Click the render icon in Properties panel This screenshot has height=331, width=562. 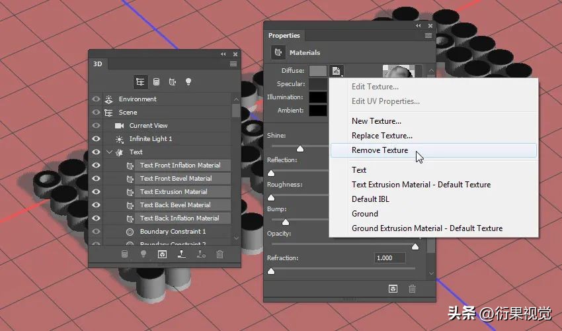tap(393, 289)
